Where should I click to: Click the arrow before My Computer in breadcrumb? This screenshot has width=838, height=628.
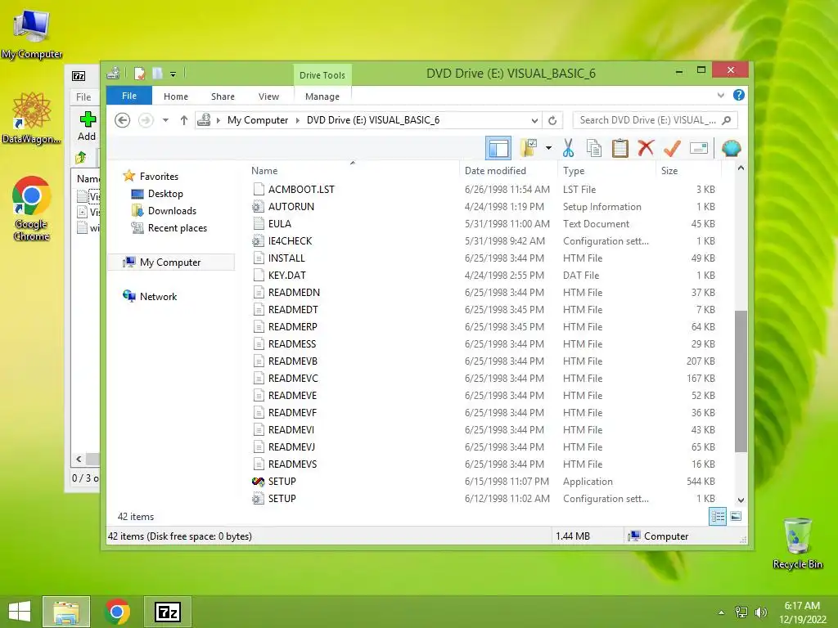coord(218,120)
